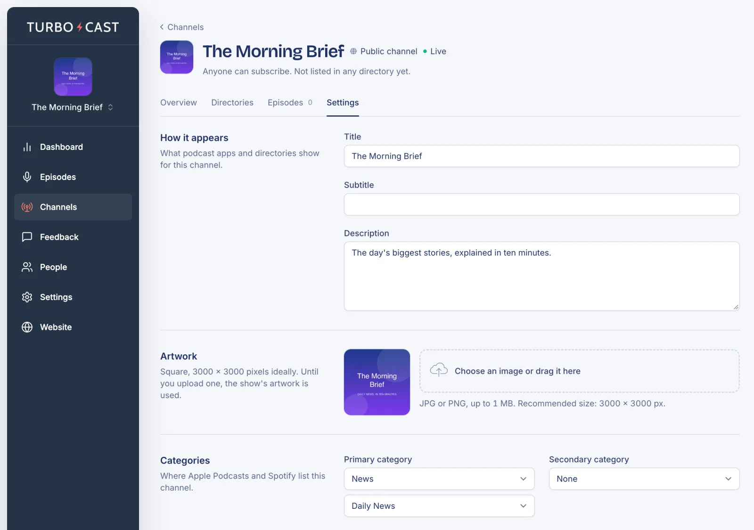This screenshot has width=754, height=530.
Task: Click the 'How it appears' heading
Action: (194, 138)
